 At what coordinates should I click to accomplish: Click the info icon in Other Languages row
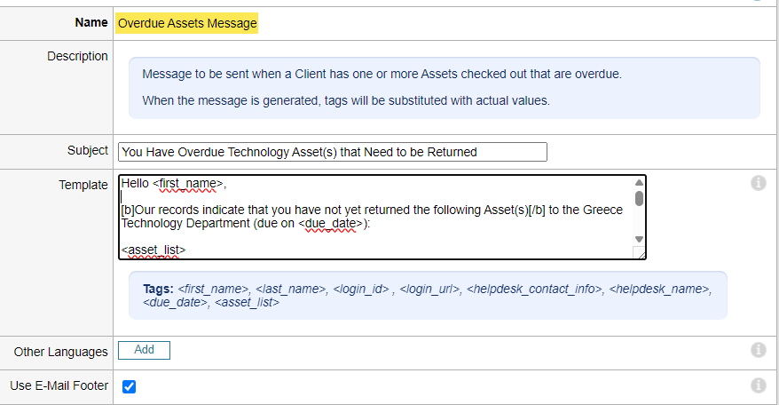(759, 351)
